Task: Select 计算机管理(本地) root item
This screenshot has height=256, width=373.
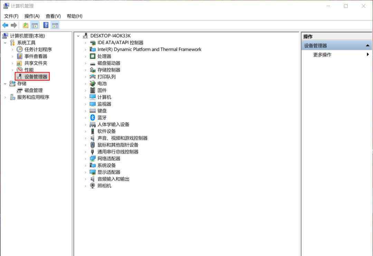Action: click(x=27, y=36)
